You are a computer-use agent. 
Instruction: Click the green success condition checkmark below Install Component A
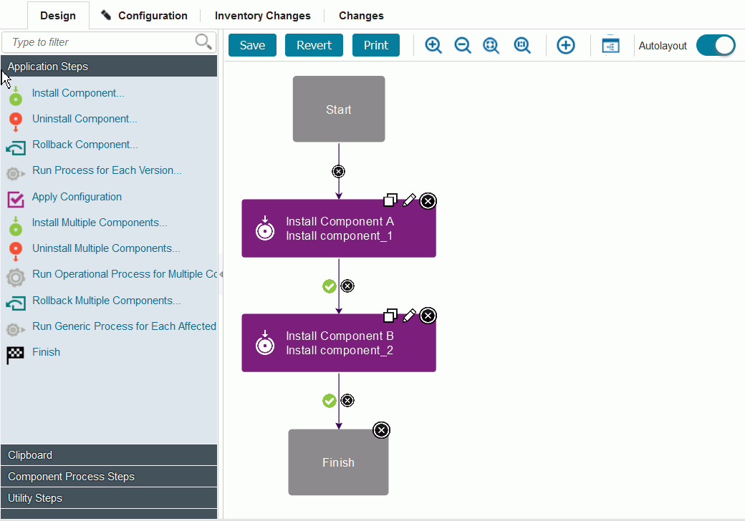pos(329,286)
